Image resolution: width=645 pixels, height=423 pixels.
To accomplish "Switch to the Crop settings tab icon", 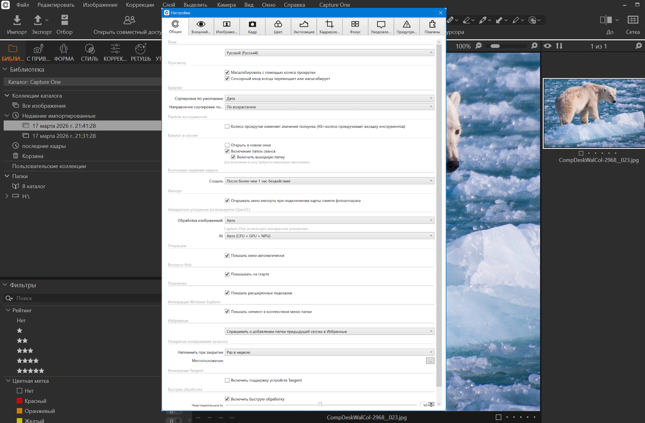I will coord(329,24).
